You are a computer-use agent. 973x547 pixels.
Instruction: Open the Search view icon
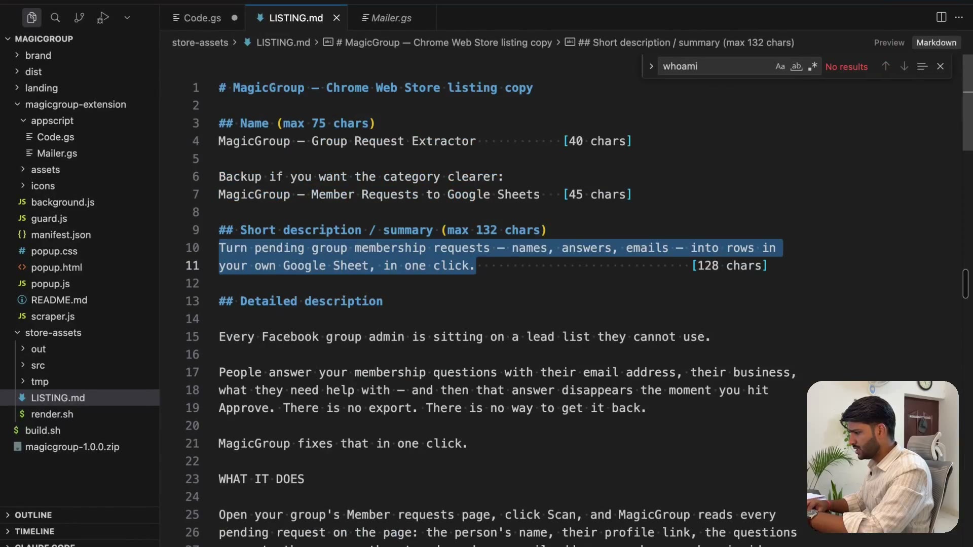(x=55, y=18)
